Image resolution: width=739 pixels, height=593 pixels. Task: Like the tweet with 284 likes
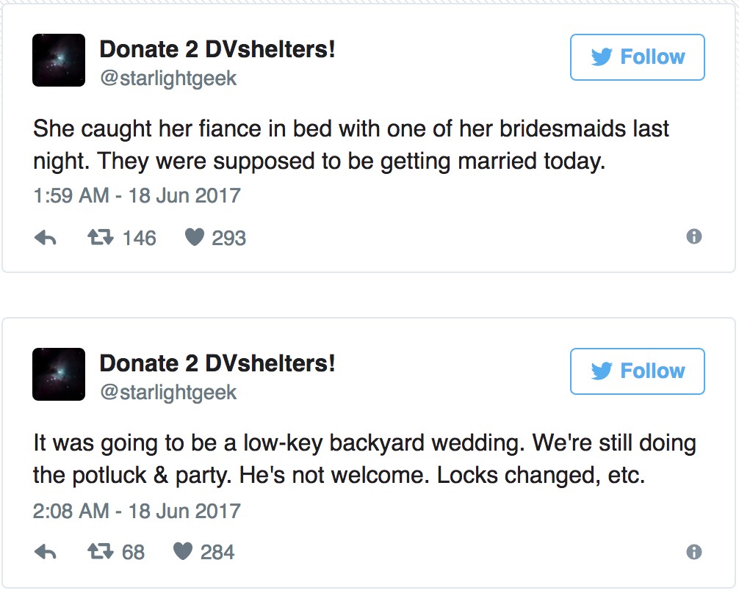coord(182,552)
